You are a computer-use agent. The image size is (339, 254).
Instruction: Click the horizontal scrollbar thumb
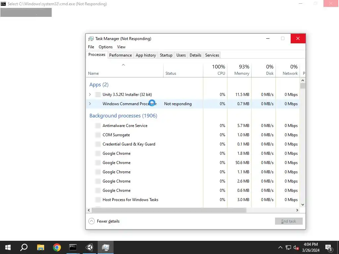click(169, 210)
